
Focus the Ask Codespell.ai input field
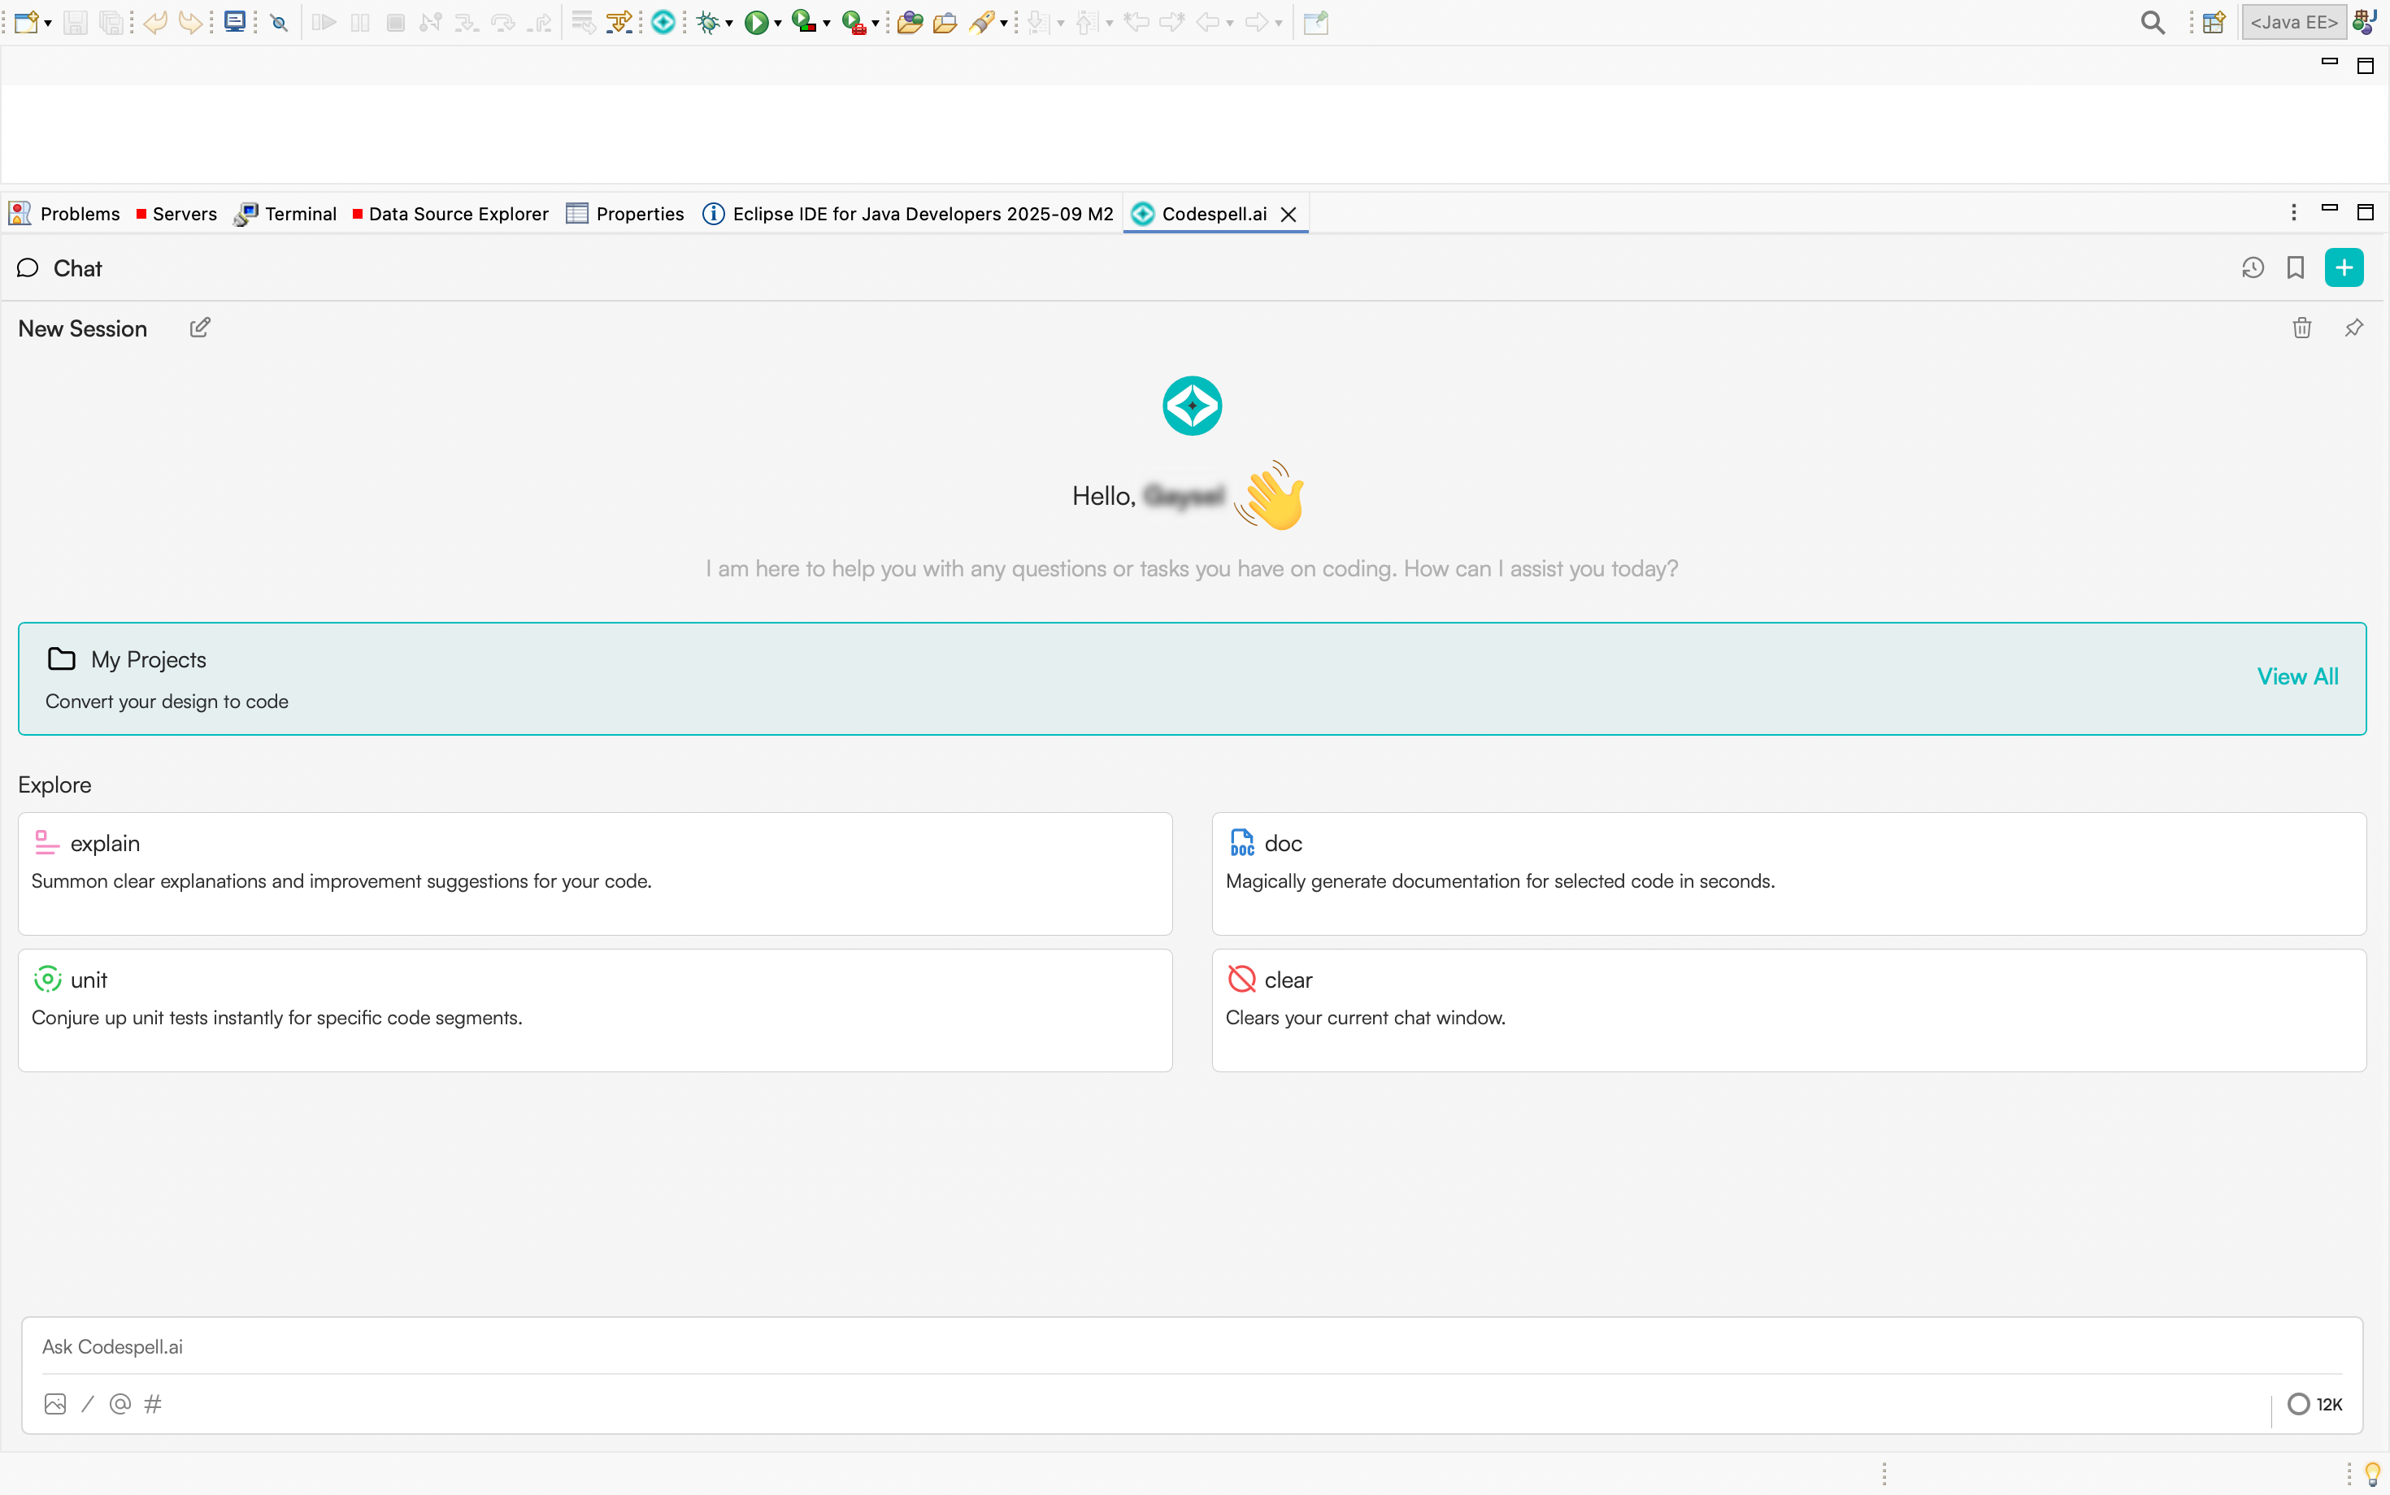[x=1192, y=1347]
